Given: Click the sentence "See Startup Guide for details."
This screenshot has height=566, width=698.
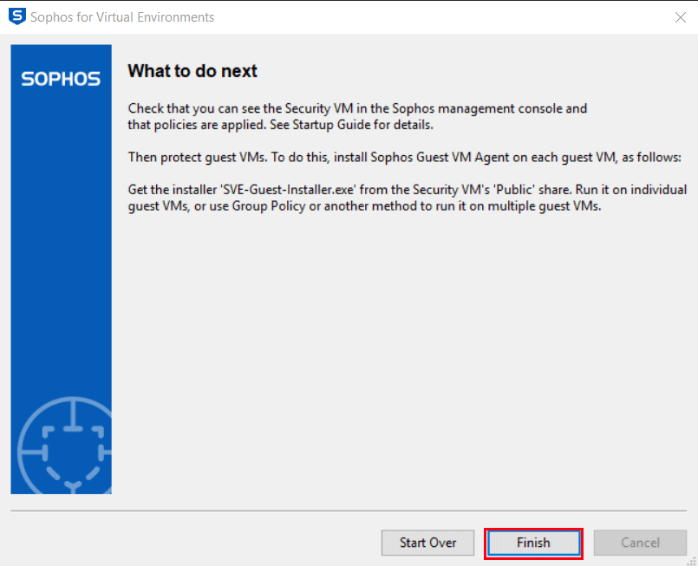Looking at the screenshot, I should click(x=352, y=125).
